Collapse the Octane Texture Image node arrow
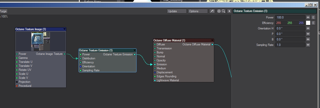Screen dimensions: 320x108 64,29
